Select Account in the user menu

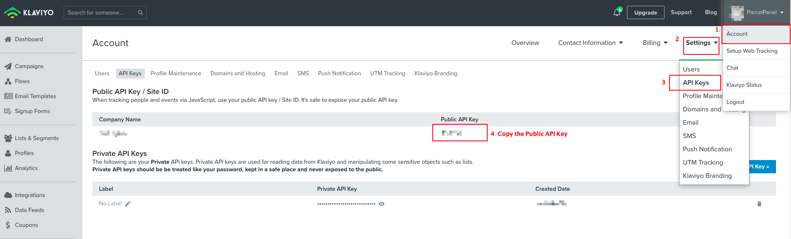(x=756, y=34)
